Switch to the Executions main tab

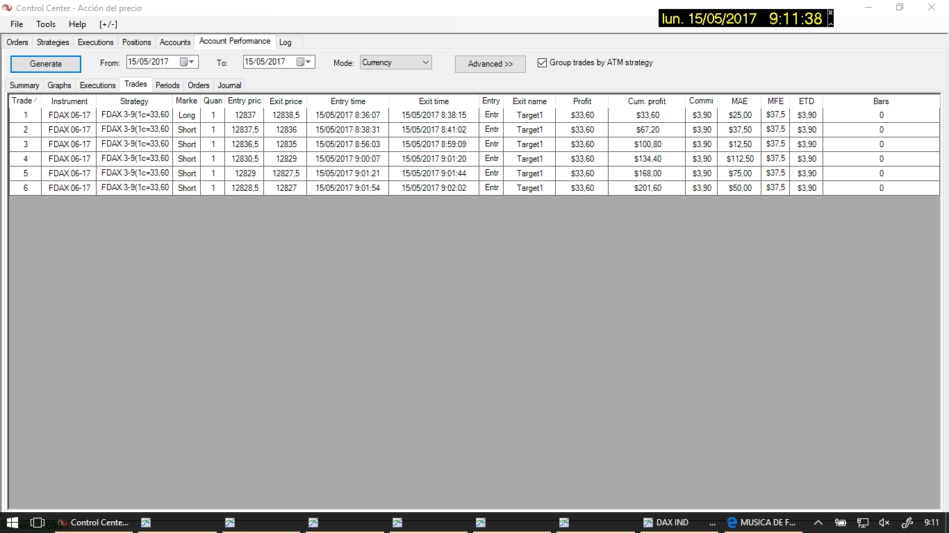[96, 42]
